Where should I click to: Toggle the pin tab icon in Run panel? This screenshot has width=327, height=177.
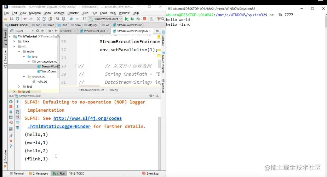11,136
